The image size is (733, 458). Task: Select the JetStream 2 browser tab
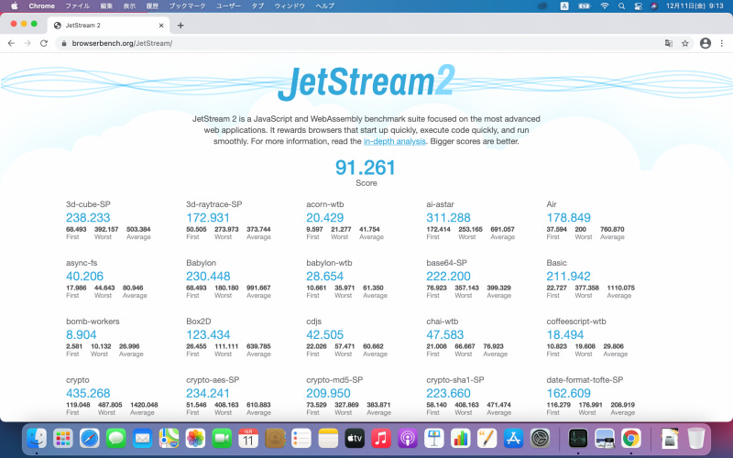[108, 26]
